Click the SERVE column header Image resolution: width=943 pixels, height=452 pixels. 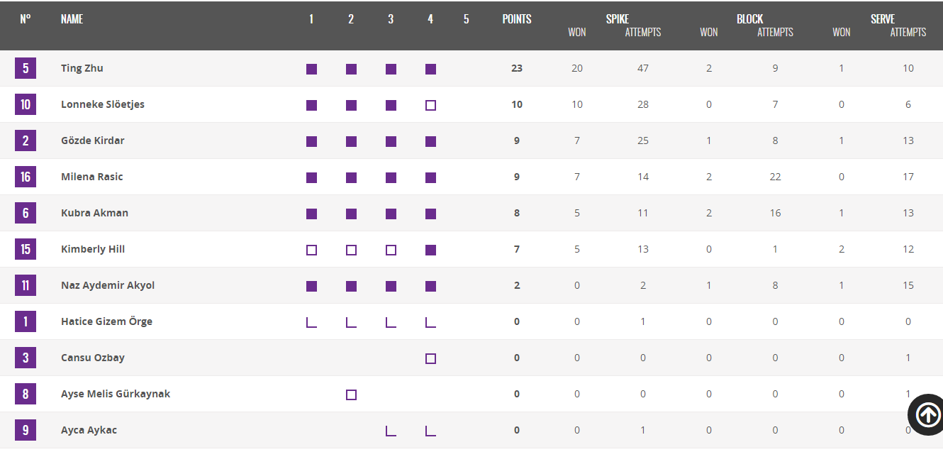pyautogui.click(x=883, y=19)
